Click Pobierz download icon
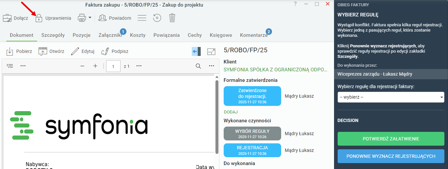This screenshot has height=169, width=448. click(10, 51)
